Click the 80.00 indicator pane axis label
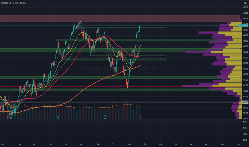 pos(245,122)
